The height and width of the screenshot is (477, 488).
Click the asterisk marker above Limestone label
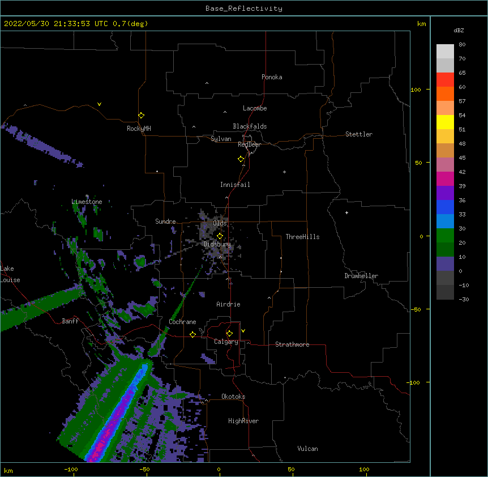click(x=87, y=196)
